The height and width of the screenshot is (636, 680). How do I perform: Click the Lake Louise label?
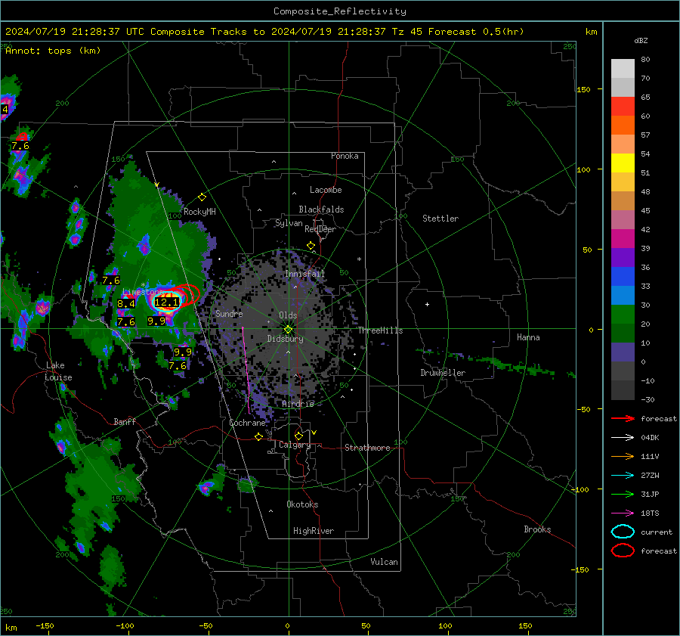59,371
